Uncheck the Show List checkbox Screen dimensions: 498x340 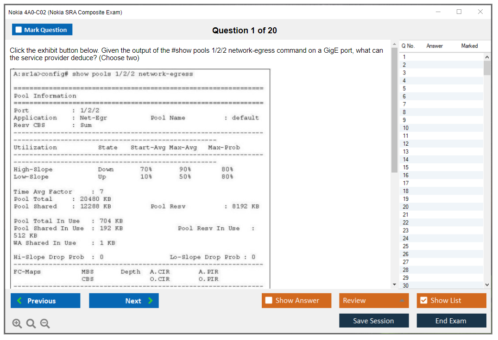point(423,300)
